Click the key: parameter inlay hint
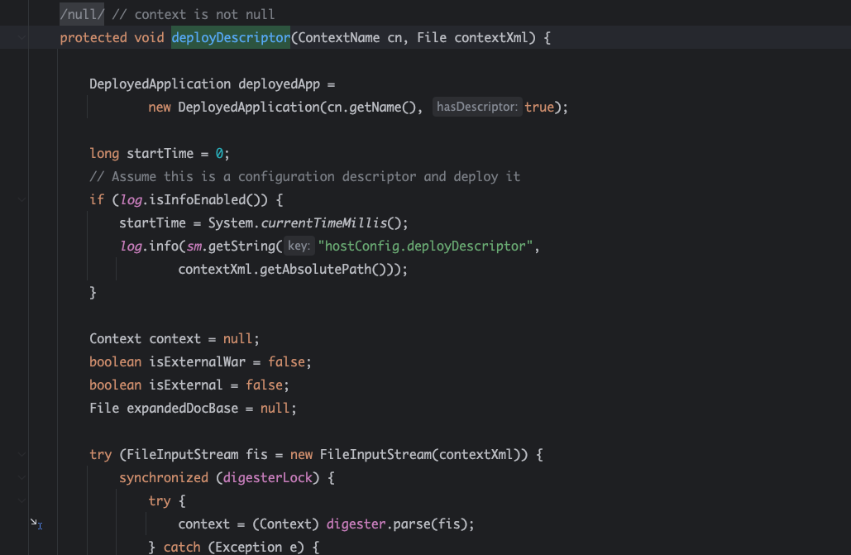The image size is (851, 555). (x=299, y=246)
